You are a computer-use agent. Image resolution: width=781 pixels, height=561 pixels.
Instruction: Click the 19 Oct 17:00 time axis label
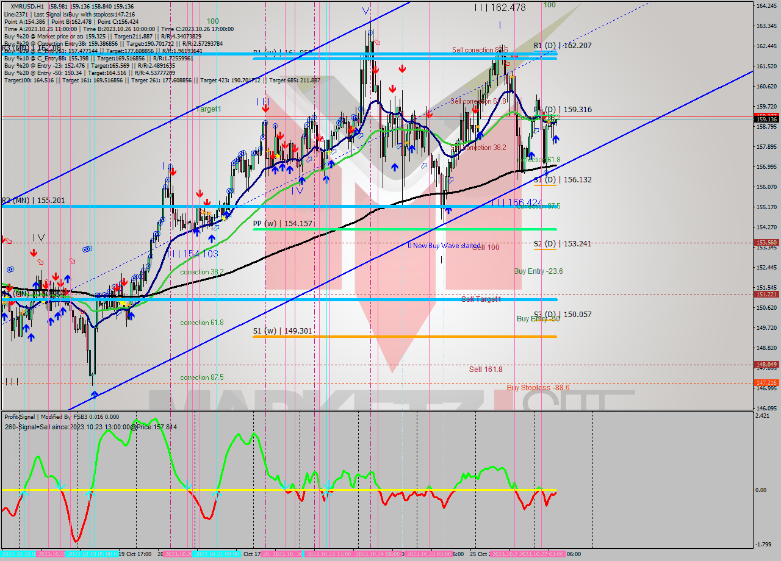(x=135, y=554)
